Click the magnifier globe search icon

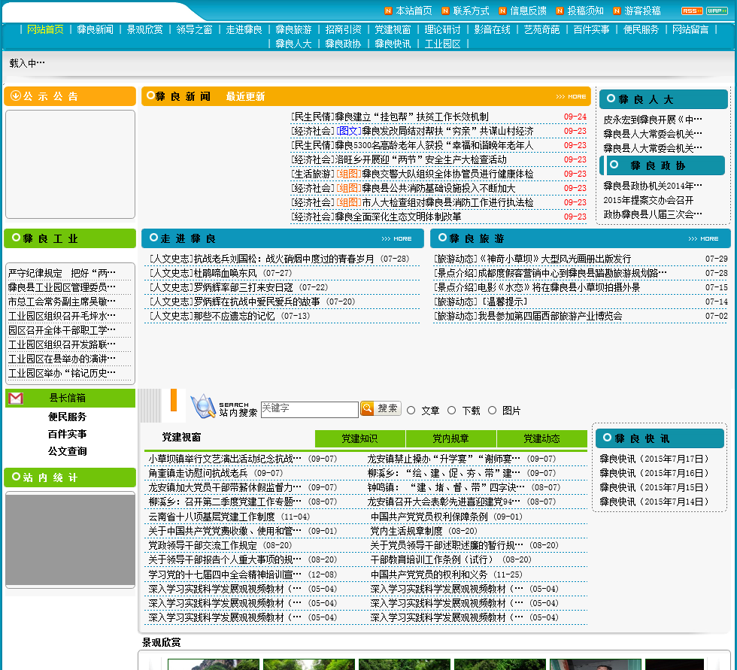pos(203,407)
